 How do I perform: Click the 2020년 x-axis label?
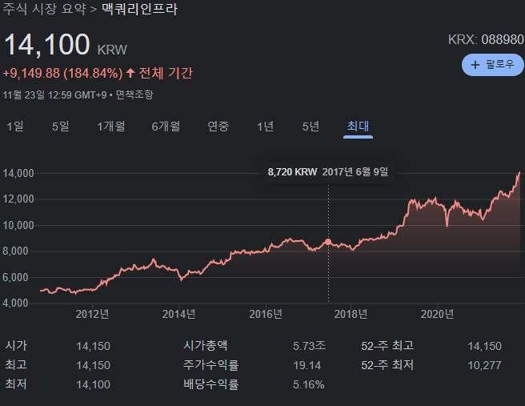[437, 314]
